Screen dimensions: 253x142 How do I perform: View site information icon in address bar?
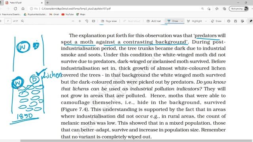tap(32, 9)
